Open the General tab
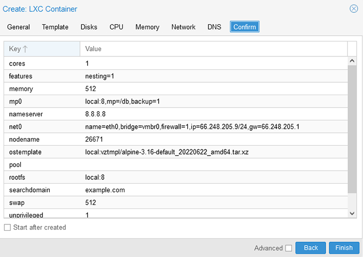 coord(19,27)
